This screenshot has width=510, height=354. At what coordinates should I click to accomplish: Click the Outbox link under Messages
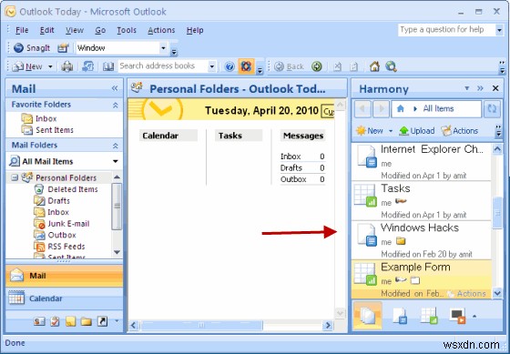pos(293,179)
